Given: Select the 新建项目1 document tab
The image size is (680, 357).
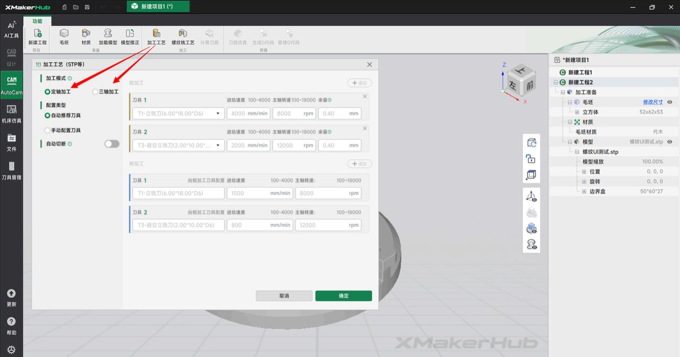Looking at the screenshot, I should (x=158, y=6).
